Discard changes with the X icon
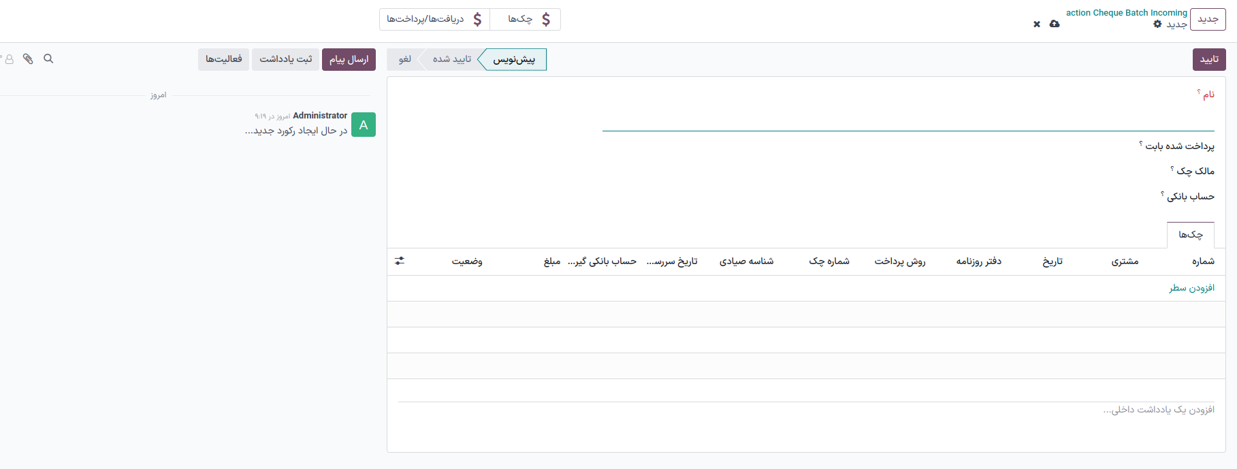This screenshot has width=1237, height=469. click(1037, 24)
